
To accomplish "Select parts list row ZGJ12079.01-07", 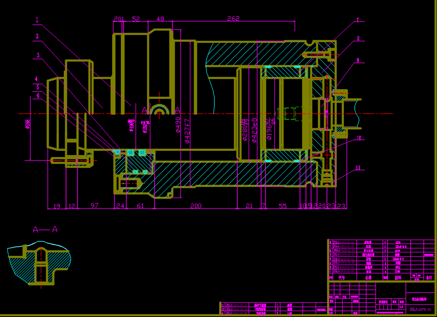I will tap(381, 246).
